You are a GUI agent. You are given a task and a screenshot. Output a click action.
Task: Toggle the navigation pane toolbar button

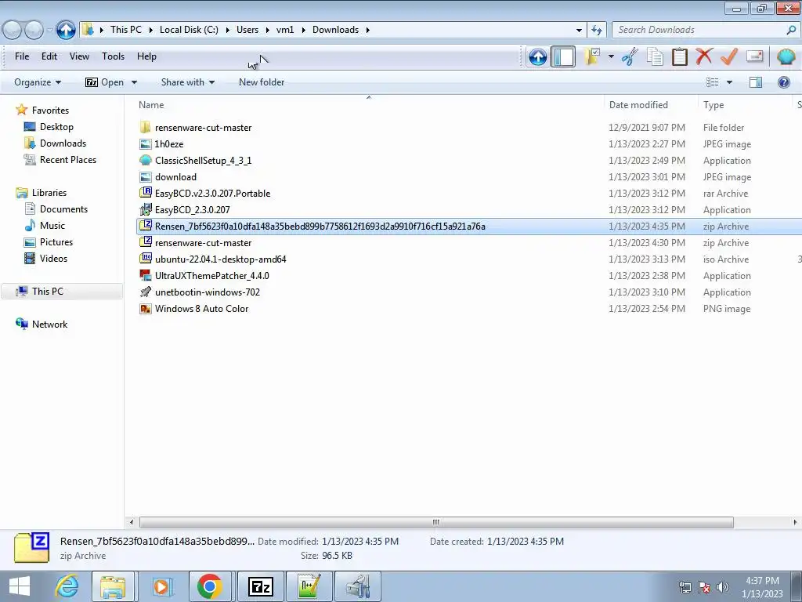tap(562, 56)
